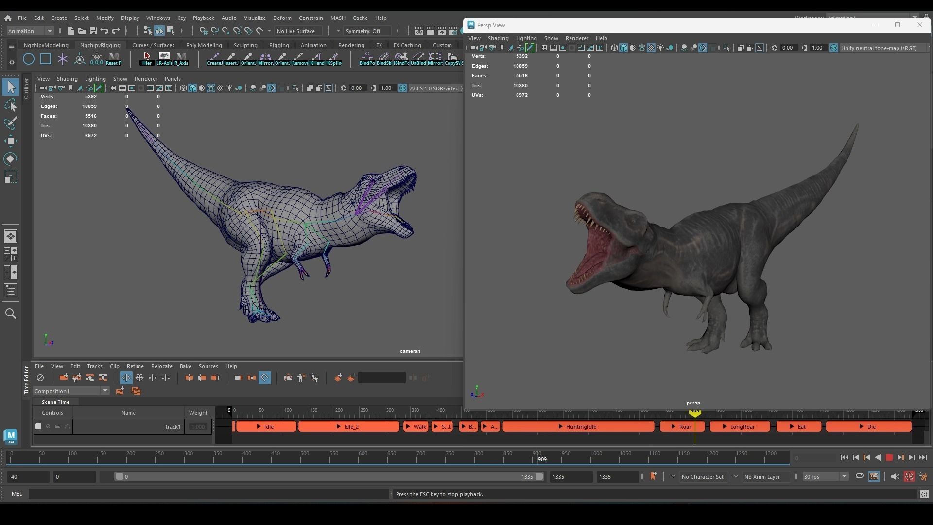Click Redo arrow in status line
This screenshot has height=525, width=933.
pyautogui.click(x=116, y=31)
